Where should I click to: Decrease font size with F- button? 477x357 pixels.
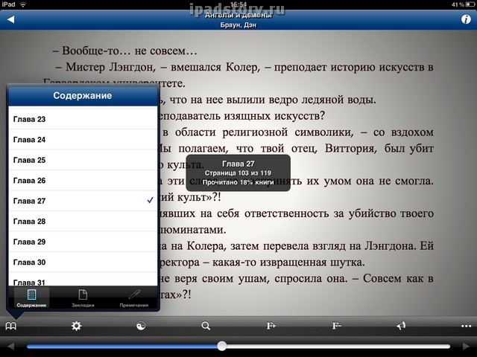click(336, 326)
